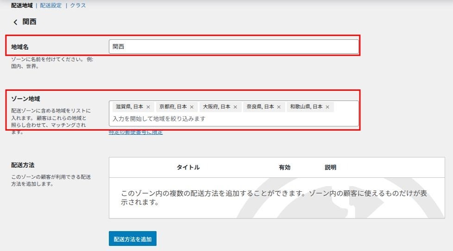Click the 特定の郵便番号に限定 link
This screenshot has width=453, height=251.
(x=136, y=133)
